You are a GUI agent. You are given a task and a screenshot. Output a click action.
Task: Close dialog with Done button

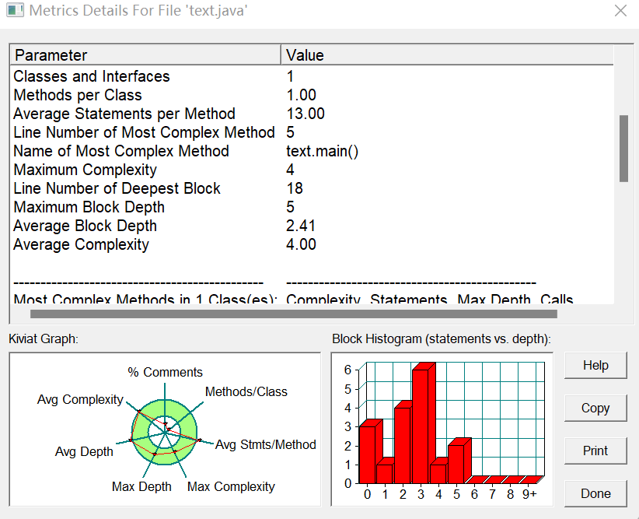[595, 493]
